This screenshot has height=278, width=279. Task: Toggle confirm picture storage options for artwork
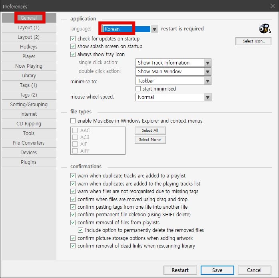73,238
